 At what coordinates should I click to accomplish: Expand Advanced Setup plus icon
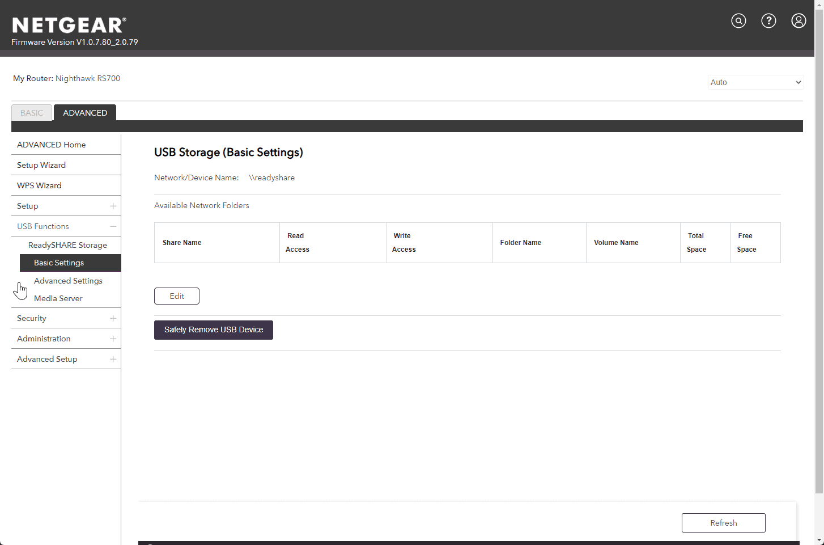[x=113, y=359]
